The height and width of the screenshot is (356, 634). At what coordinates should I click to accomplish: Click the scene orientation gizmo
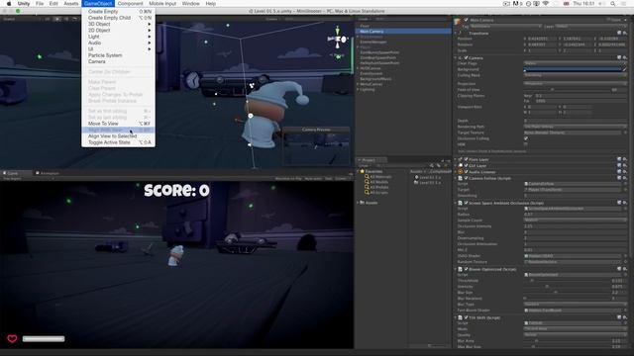pos(338,40)
